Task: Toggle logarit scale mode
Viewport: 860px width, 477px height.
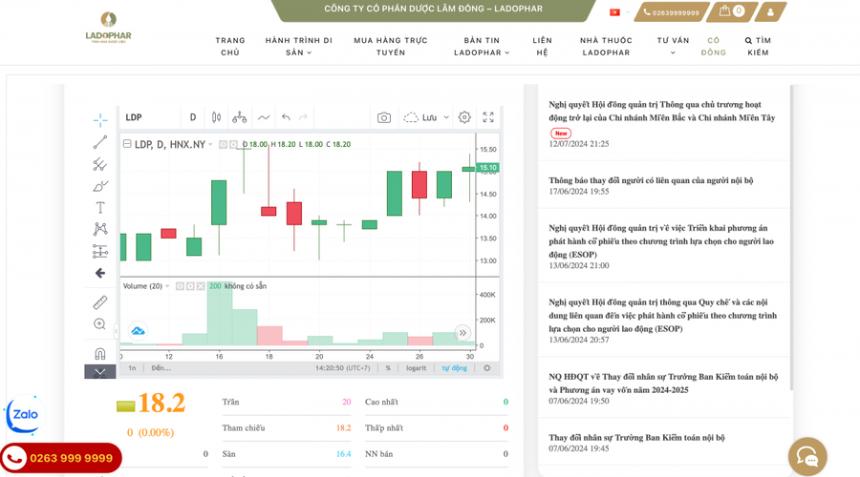Action: (417, 368)
